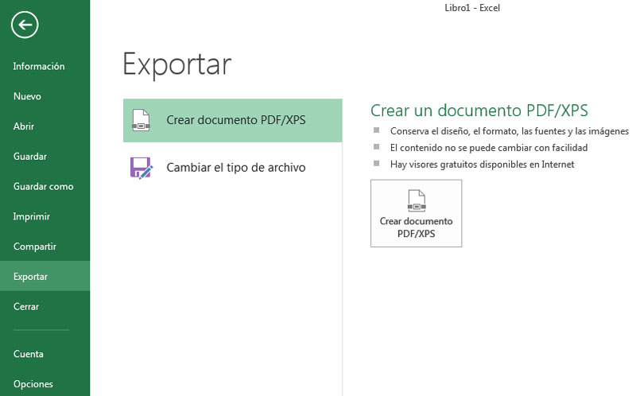Screen dimensions: 636x396
Task: Choose Guardar in the backstage menu
Action: [30, 156]
